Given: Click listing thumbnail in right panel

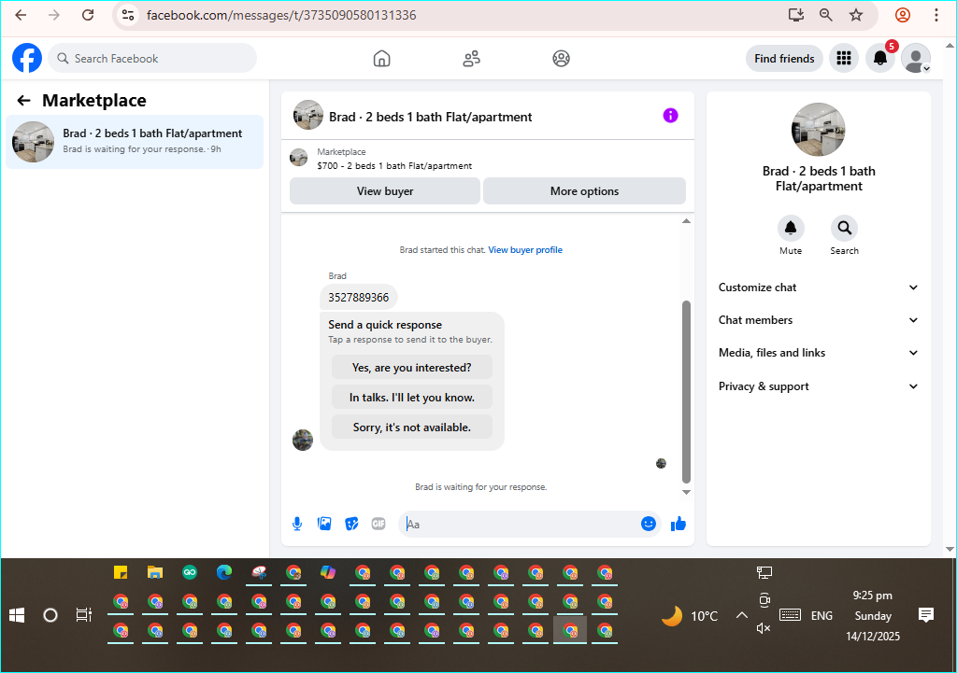Looking at the screenshot, I should click(x=818, y=129).
